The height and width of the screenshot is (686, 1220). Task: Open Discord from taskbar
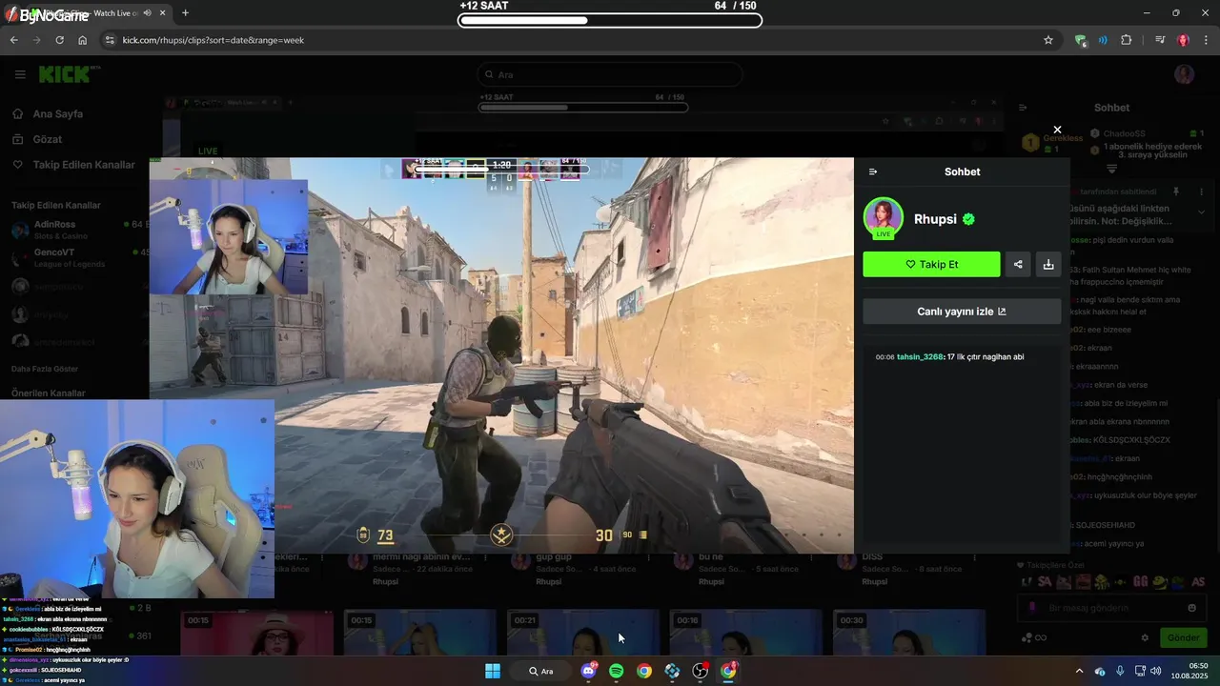point(588,671)
